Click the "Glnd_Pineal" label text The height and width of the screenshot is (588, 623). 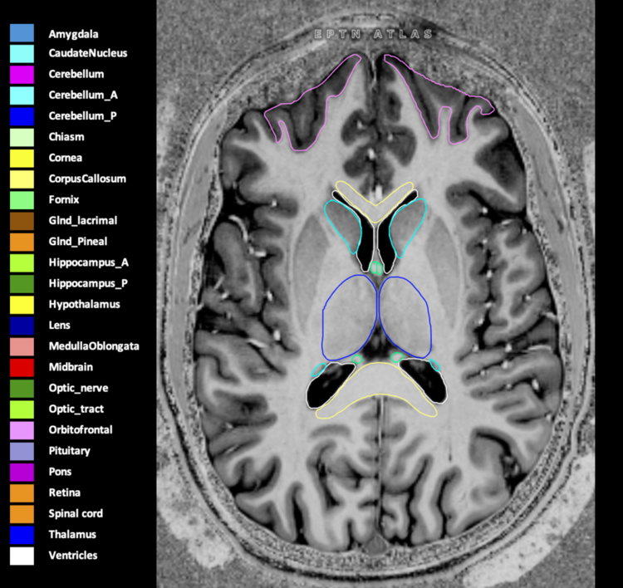coord(78,242)
